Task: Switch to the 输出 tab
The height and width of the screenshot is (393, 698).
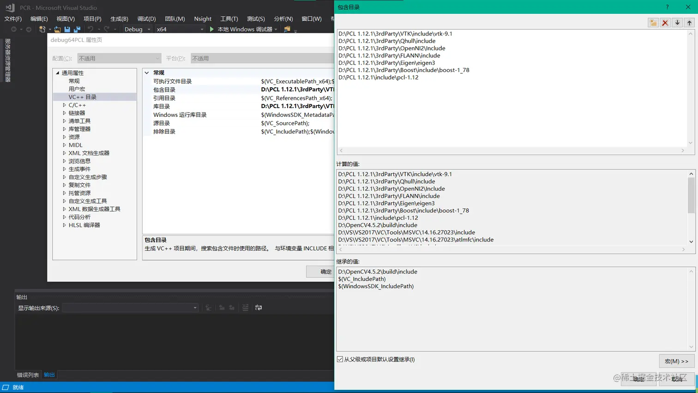Action: click(49, 375)
